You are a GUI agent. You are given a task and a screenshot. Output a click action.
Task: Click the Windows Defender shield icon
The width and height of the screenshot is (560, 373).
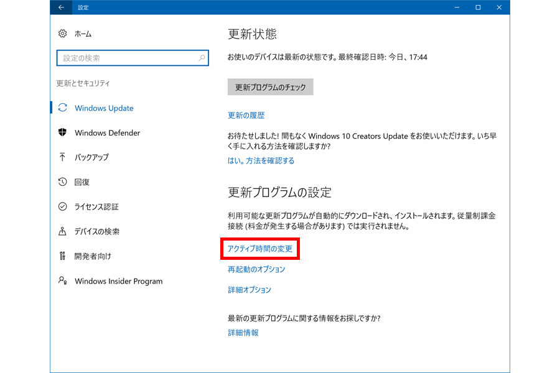62,132
